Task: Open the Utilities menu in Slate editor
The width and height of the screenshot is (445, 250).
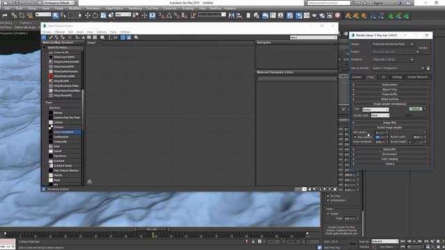Action: (124, 32)
